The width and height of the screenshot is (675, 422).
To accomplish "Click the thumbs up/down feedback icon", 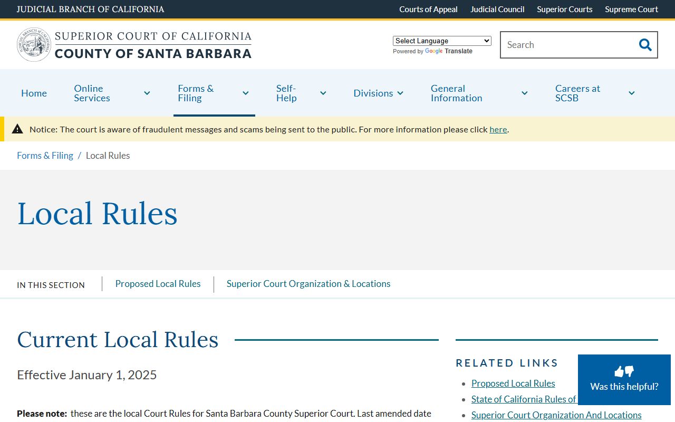I will 624,371.
